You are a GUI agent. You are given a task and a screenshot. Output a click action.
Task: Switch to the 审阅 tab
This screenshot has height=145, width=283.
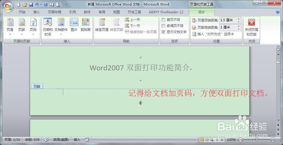(x=102, y=12)
